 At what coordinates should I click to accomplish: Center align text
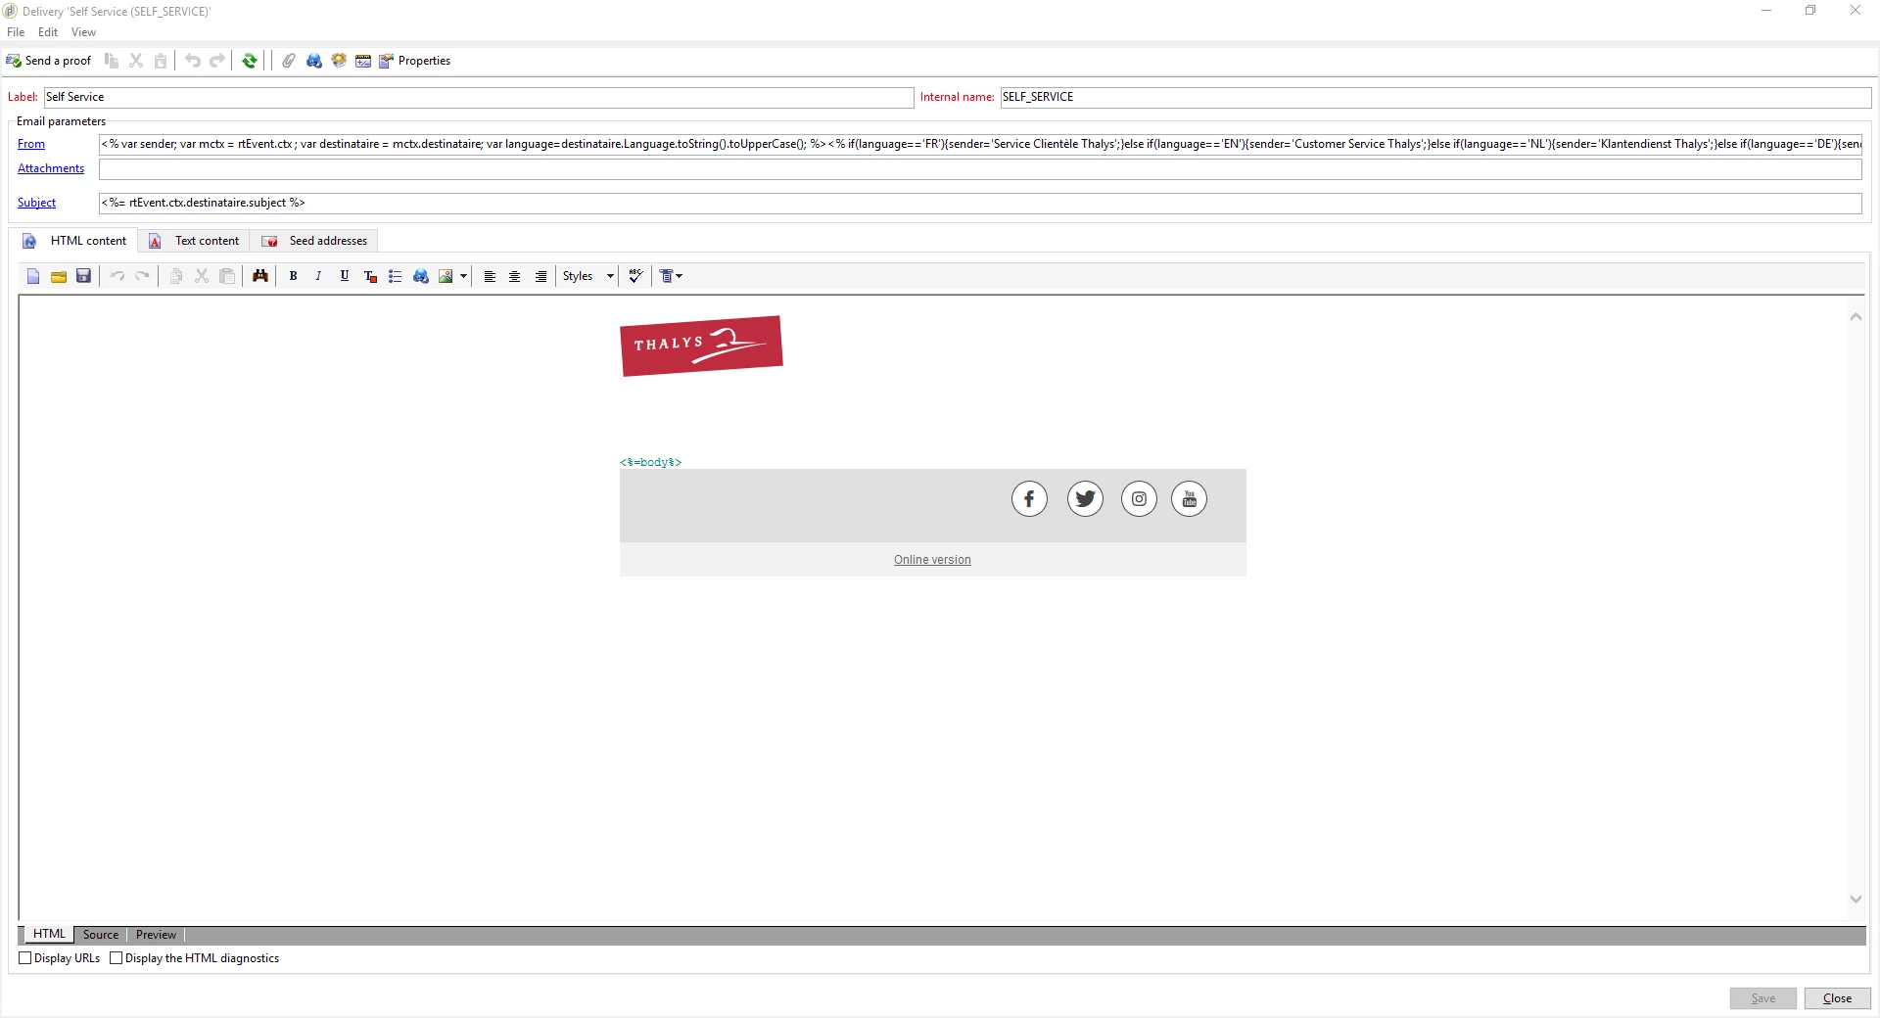click(515, 276)
